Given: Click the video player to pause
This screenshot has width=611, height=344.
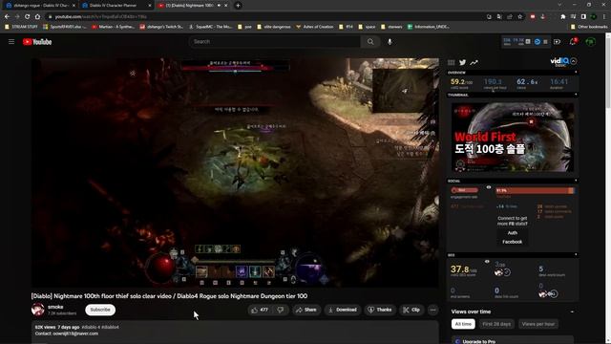Looking at the screenshot, I should 235,173.
